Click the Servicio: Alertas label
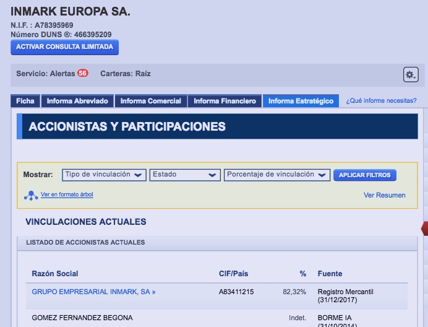 point(46,74)
